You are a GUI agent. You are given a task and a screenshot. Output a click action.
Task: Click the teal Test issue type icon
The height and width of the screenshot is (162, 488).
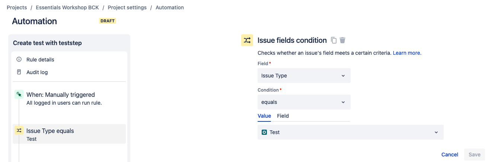(x=264, y=132)
